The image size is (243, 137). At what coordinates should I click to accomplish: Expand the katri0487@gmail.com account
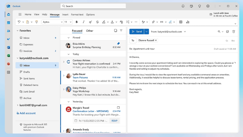[18, 105]
